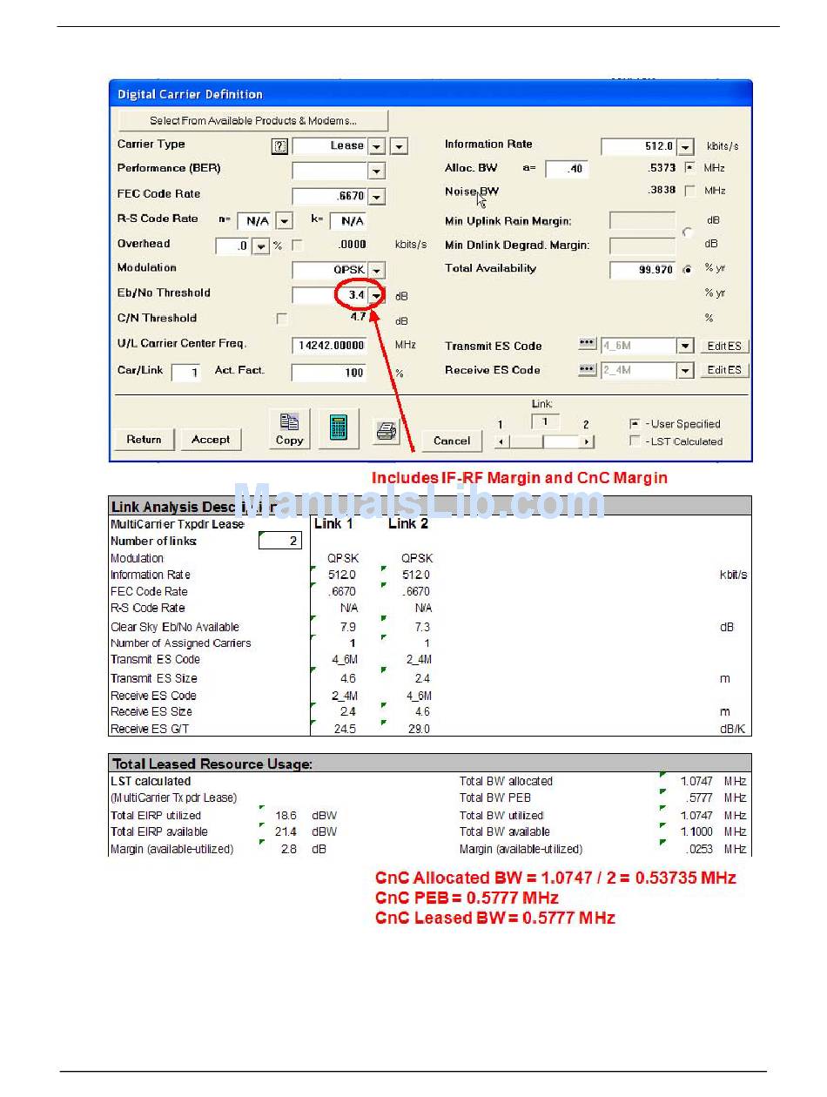Screen dimensions: 827x1097
Task: Click the help question-mark icon beside Carrier Type
Action: point(279,146)
